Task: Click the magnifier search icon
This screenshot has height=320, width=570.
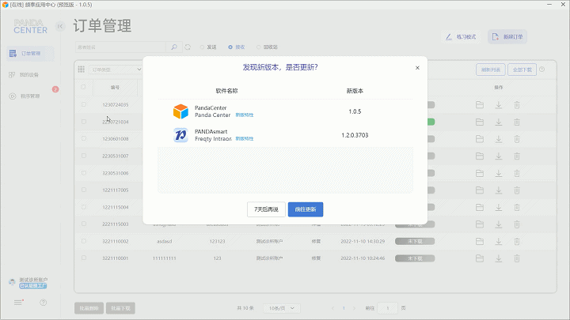Action: click(174, 47)
